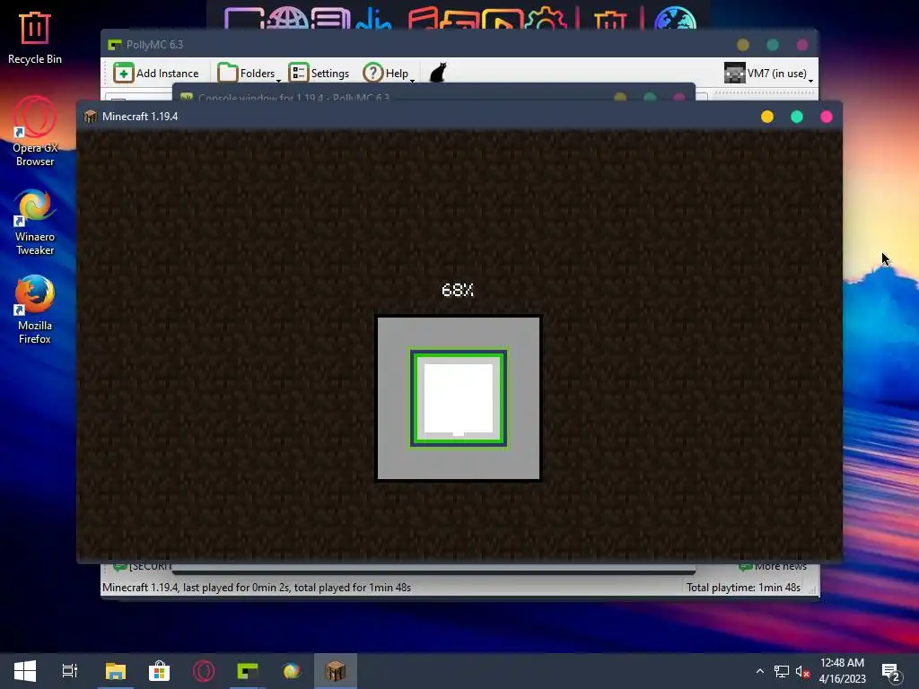Image resolution: width=919 pixels, height=689 pixels.
Task: Select the Mozilla Firefox desktop shortcut
Action: coord(35,310)
